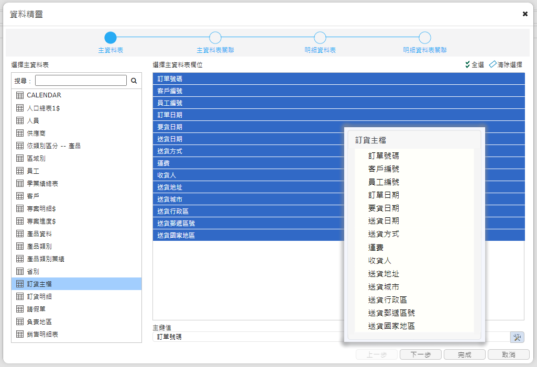Click the 下一步 button
The width and height of the screenshot is (537, 367).
click(x=421, y=354)
